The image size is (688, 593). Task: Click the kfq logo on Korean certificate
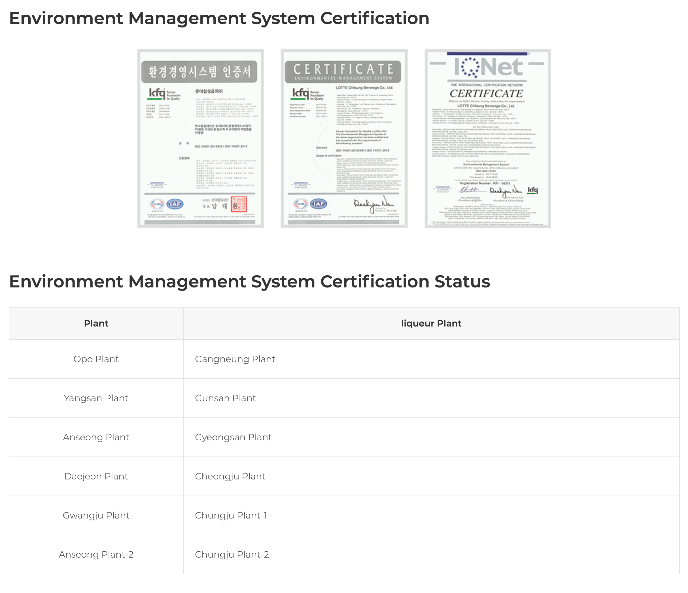(157, 94)
